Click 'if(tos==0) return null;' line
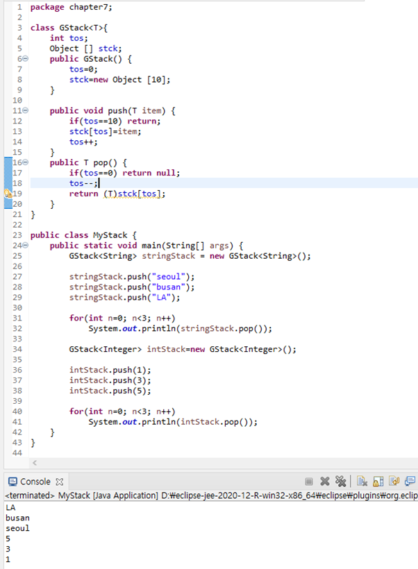The image size is (418, 569). pyautogui.click(x=124, y=173)
